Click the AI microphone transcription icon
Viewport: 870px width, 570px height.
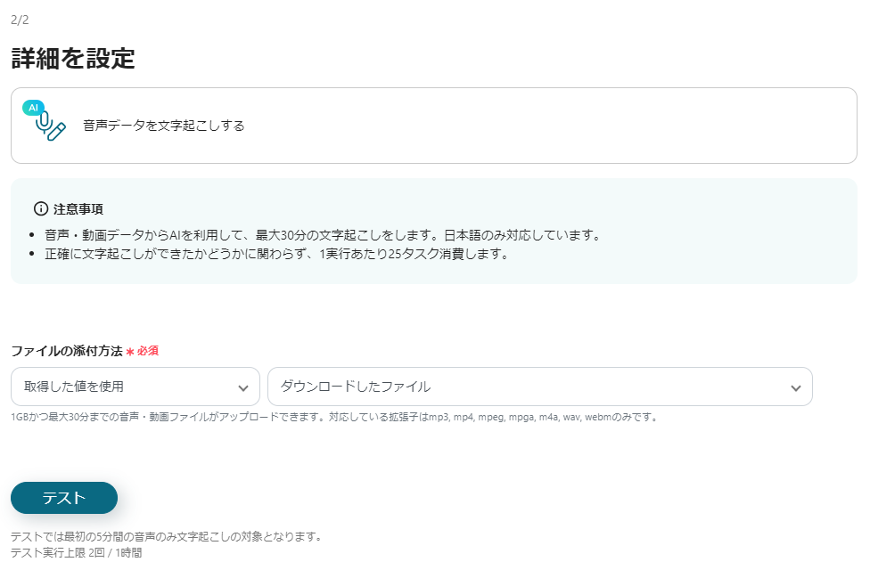45,123
